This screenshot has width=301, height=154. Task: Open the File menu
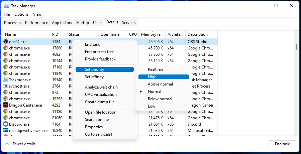point(7,14)
